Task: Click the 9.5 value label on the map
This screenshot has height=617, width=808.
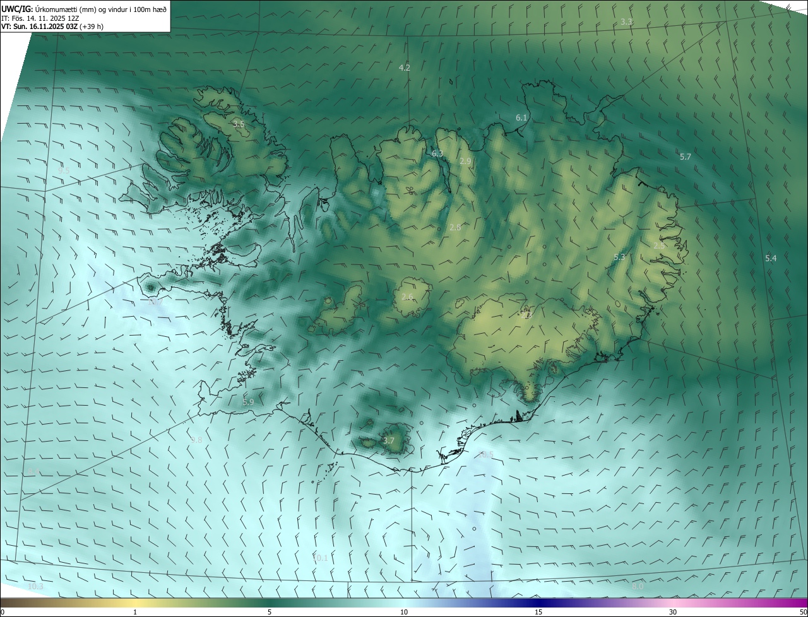Action: tap(64, 170)
